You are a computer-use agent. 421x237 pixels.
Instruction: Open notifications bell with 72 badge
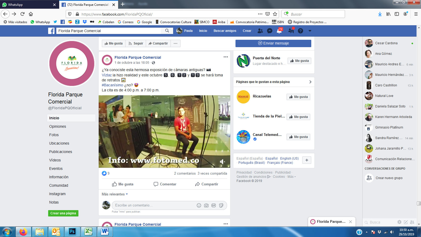click(x=279, y=31)
